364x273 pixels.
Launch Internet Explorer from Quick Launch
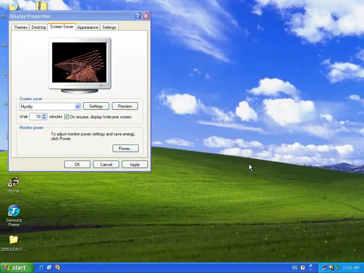(41, 267)
